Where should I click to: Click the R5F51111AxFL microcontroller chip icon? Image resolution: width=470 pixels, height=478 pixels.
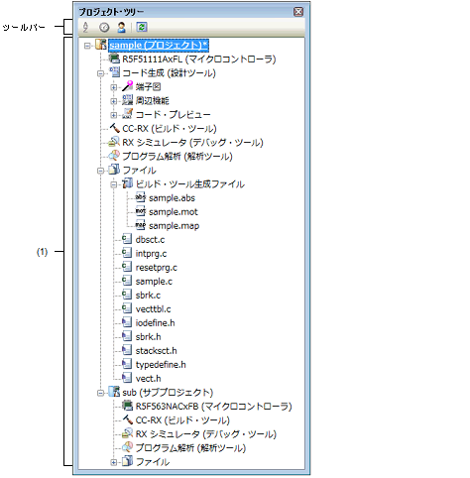coord(114,59)
